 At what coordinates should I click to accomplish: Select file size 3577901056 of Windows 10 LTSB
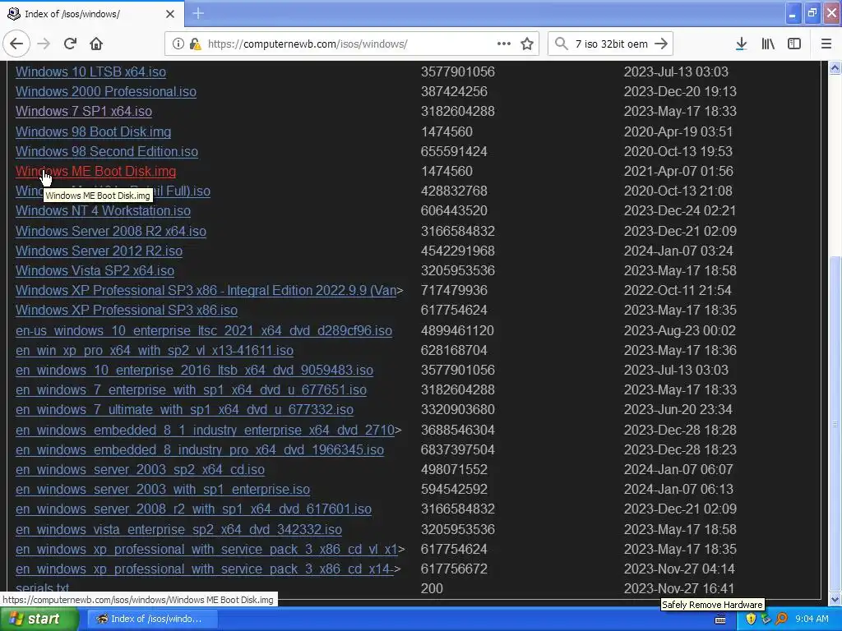457,72
